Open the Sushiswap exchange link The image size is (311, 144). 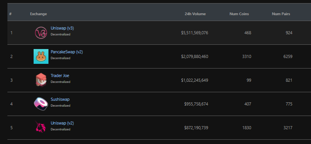point(60,99)
